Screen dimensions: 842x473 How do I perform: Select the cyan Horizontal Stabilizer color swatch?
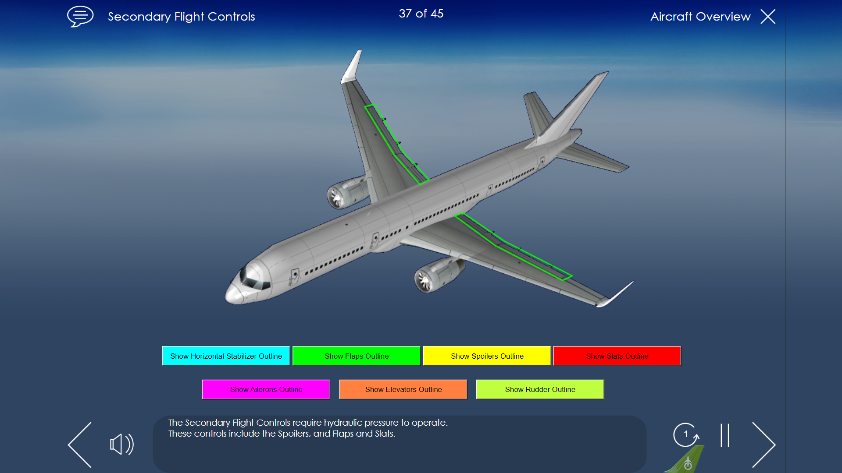[x=225, y=356]
